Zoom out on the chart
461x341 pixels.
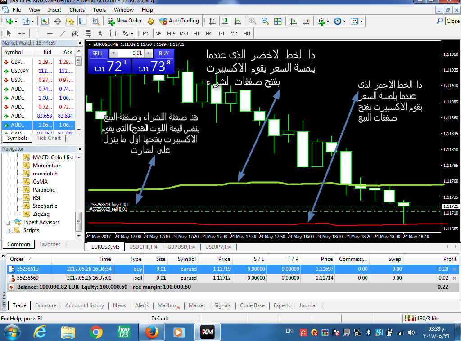(265, 21)
